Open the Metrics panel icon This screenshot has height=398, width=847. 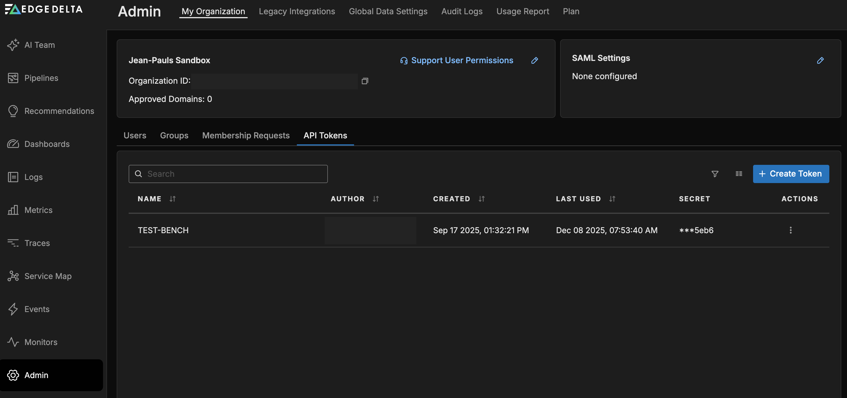pos(13,210)
